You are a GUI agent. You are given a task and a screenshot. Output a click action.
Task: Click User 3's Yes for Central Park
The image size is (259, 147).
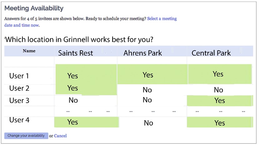pos(220,100)
